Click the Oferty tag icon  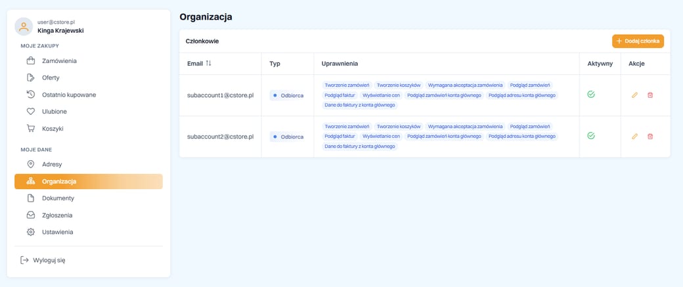point(30,77)
